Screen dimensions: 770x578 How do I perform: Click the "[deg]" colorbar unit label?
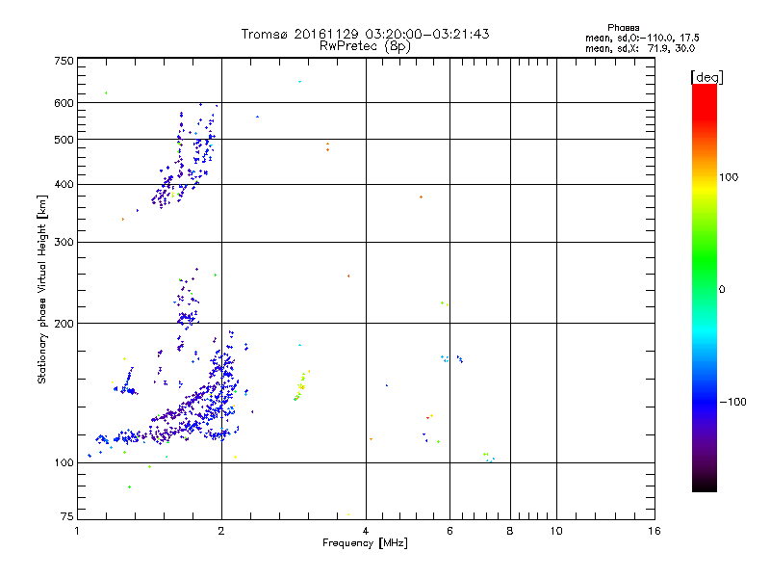point(706,77)
